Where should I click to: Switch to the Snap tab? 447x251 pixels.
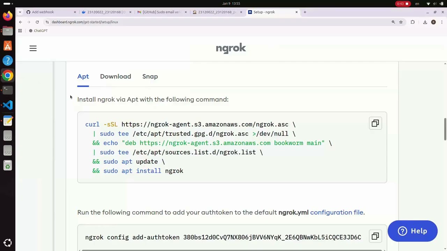[150, 76]
